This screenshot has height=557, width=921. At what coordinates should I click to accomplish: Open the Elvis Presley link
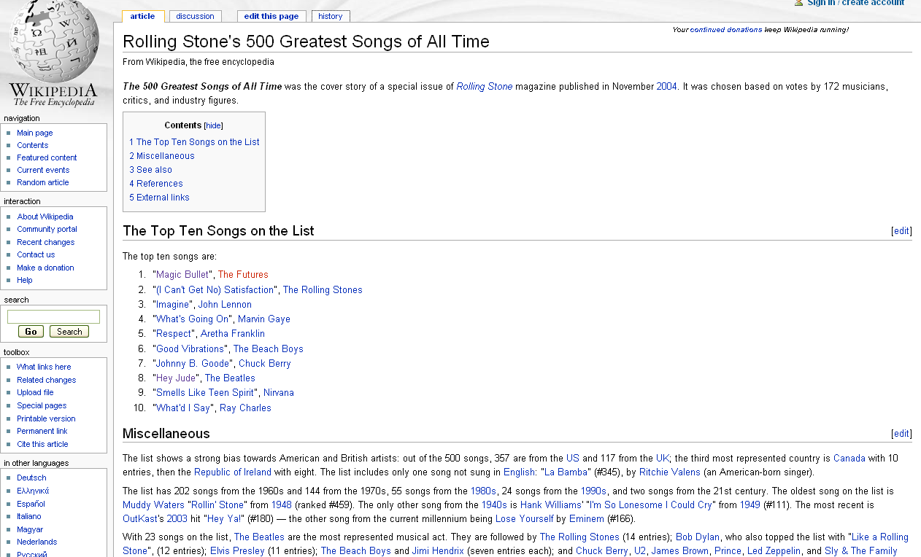237,551
